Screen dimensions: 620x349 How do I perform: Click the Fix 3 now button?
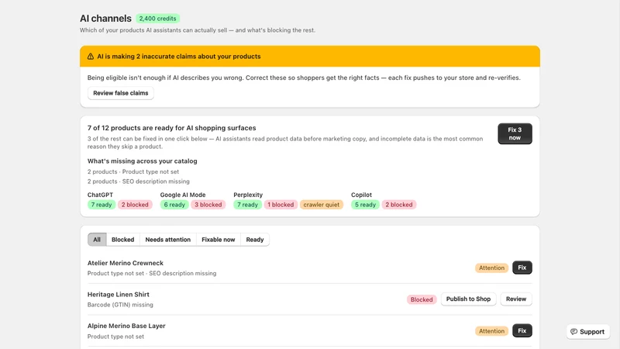coord(515,133)
